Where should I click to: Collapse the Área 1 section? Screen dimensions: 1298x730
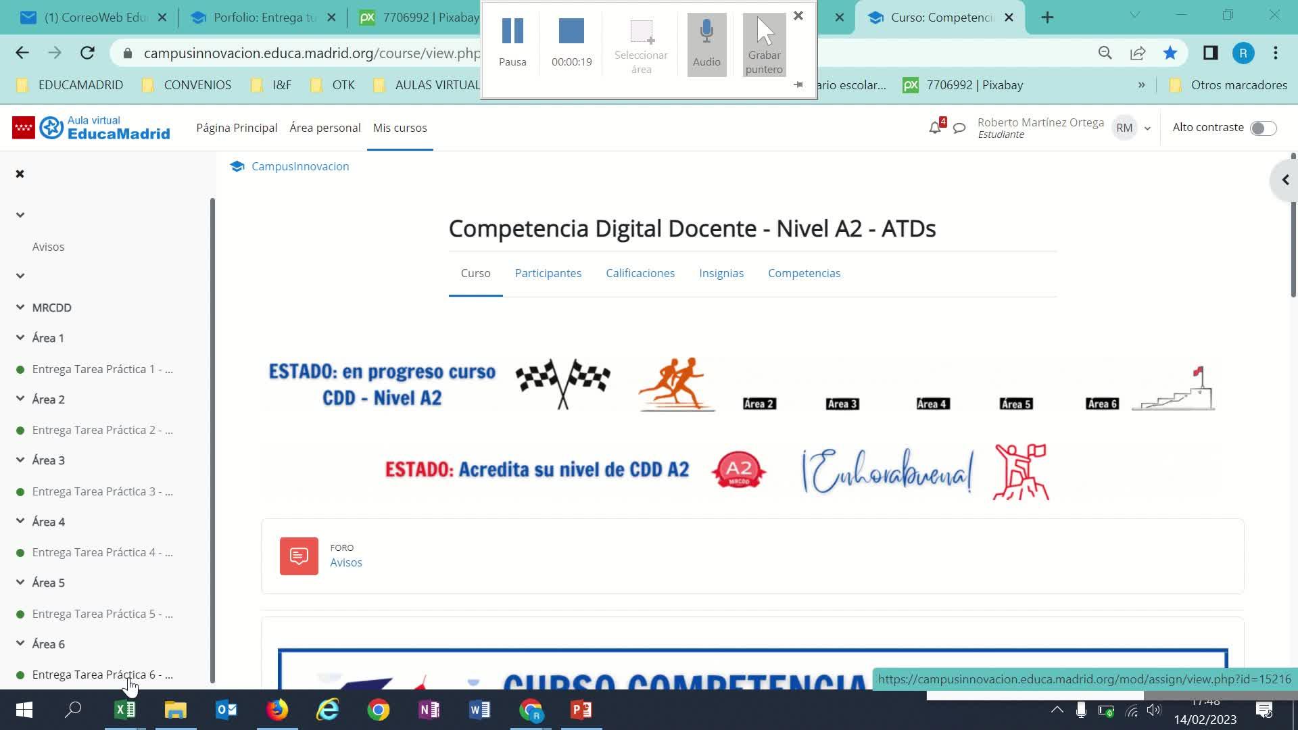pos(20,338)
